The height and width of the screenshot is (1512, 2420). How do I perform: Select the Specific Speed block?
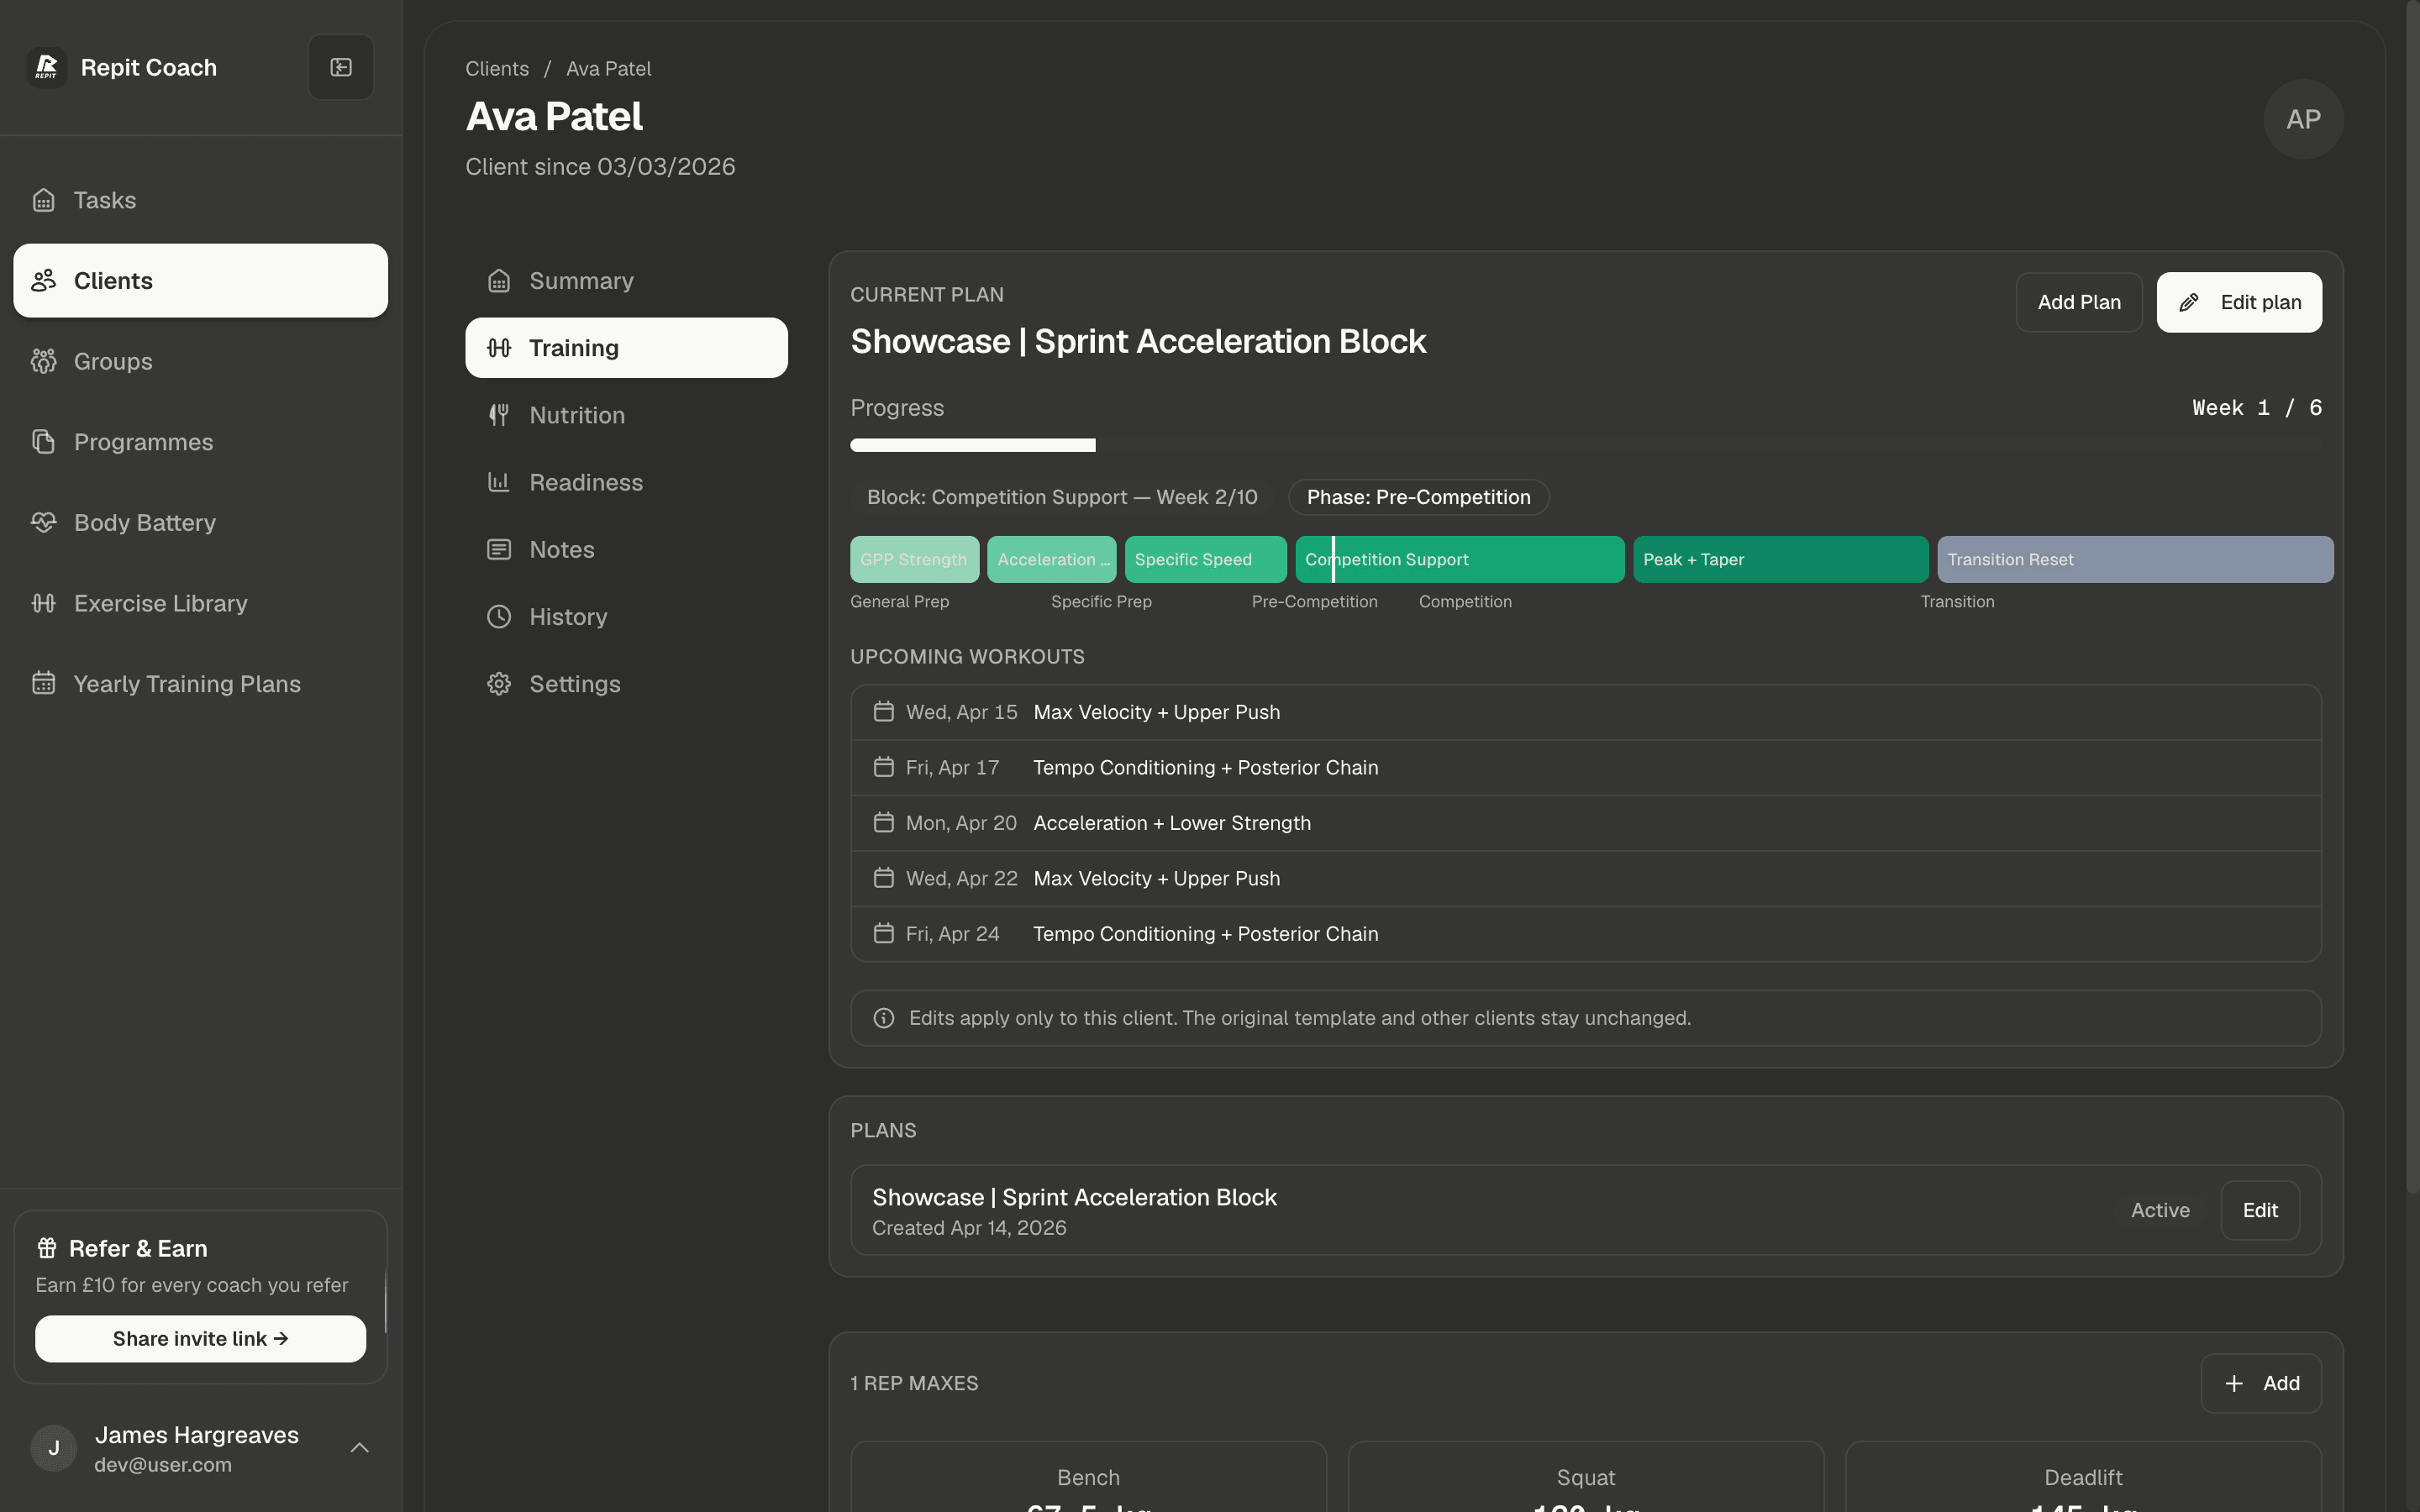(1205, 560)
